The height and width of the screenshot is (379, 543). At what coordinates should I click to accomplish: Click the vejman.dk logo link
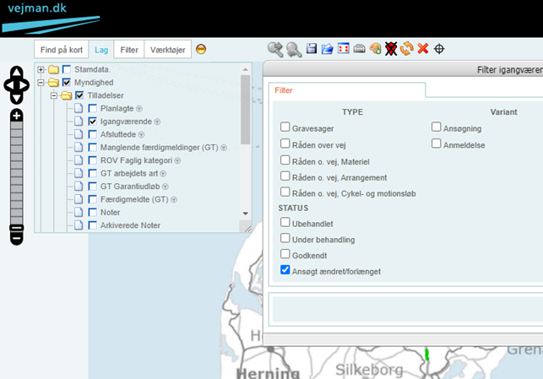coord(42,10)
